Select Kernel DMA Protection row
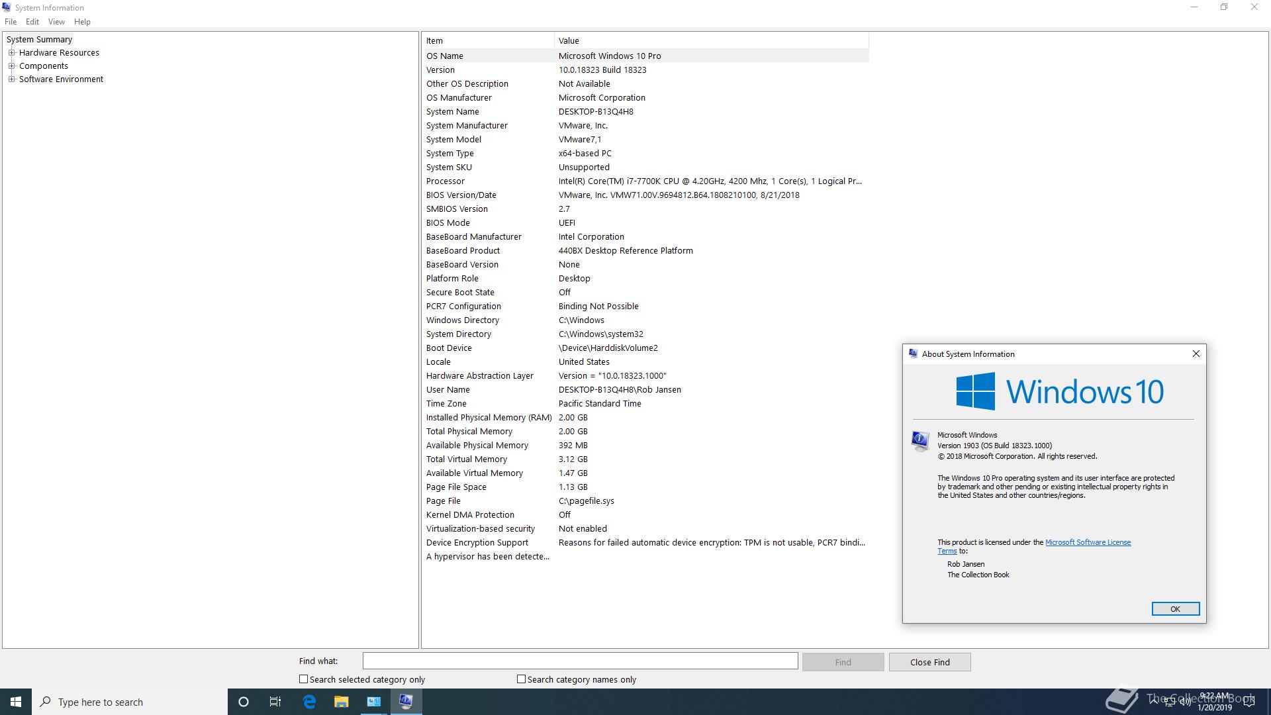 point(646,514)
